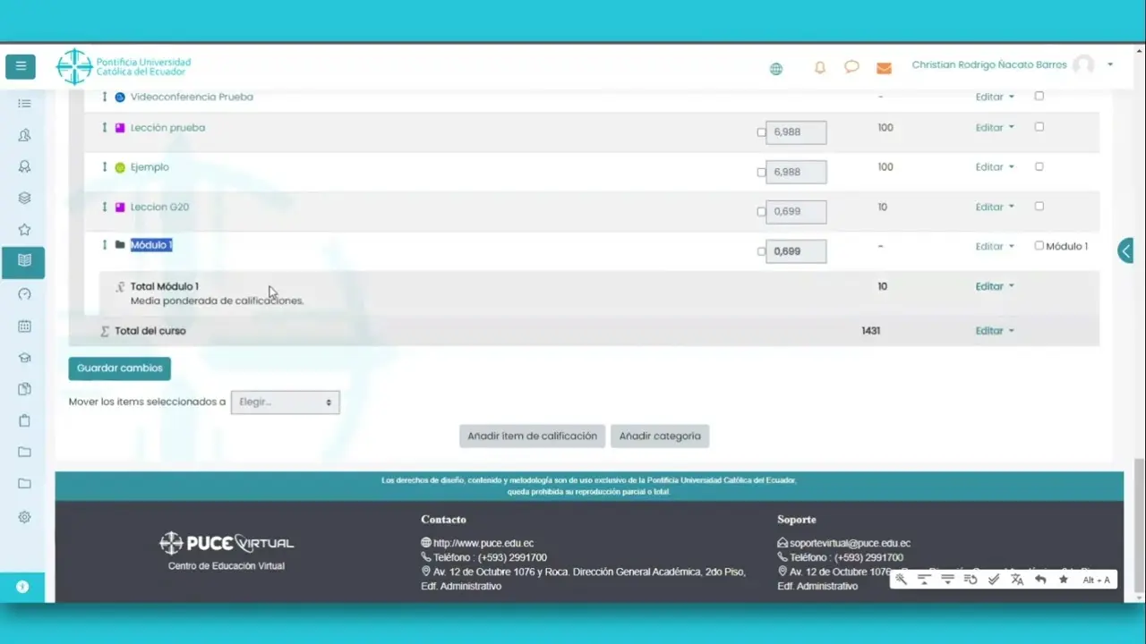Image resolution: width=1146 pixels, height=644 pixels.
Task: Open the gradebook book icon in sidebar
Action: [24, 260]
